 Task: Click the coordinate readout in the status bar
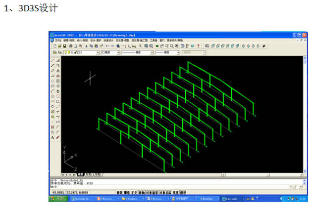pyautogui.click(x=70, y=193)
